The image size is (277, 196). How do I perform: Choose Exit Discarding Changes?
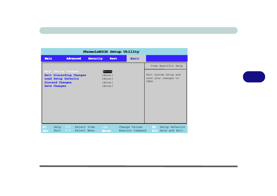coord(65,75)
